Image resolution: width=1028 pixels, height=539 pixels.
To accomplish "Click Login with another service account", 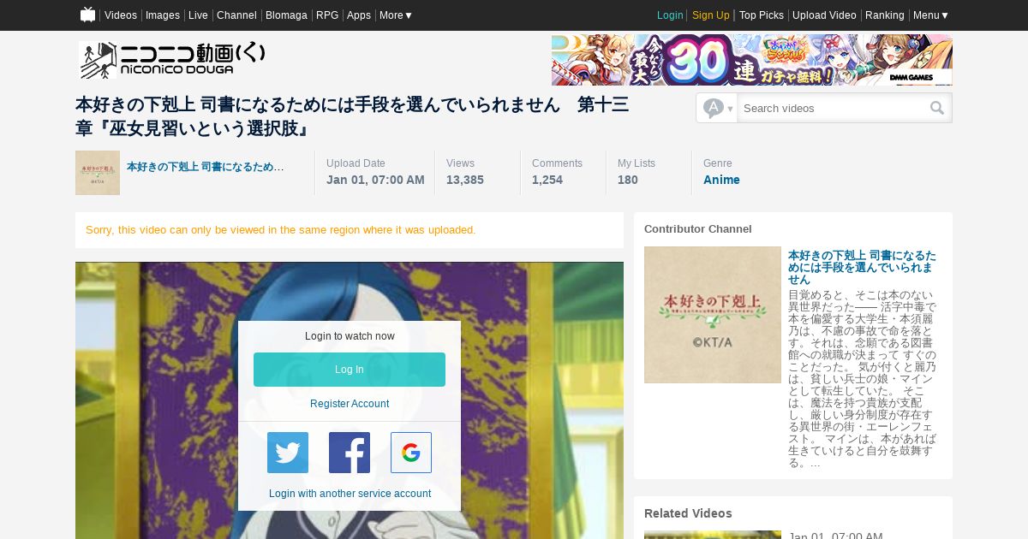I will click(x=350, y=494).
